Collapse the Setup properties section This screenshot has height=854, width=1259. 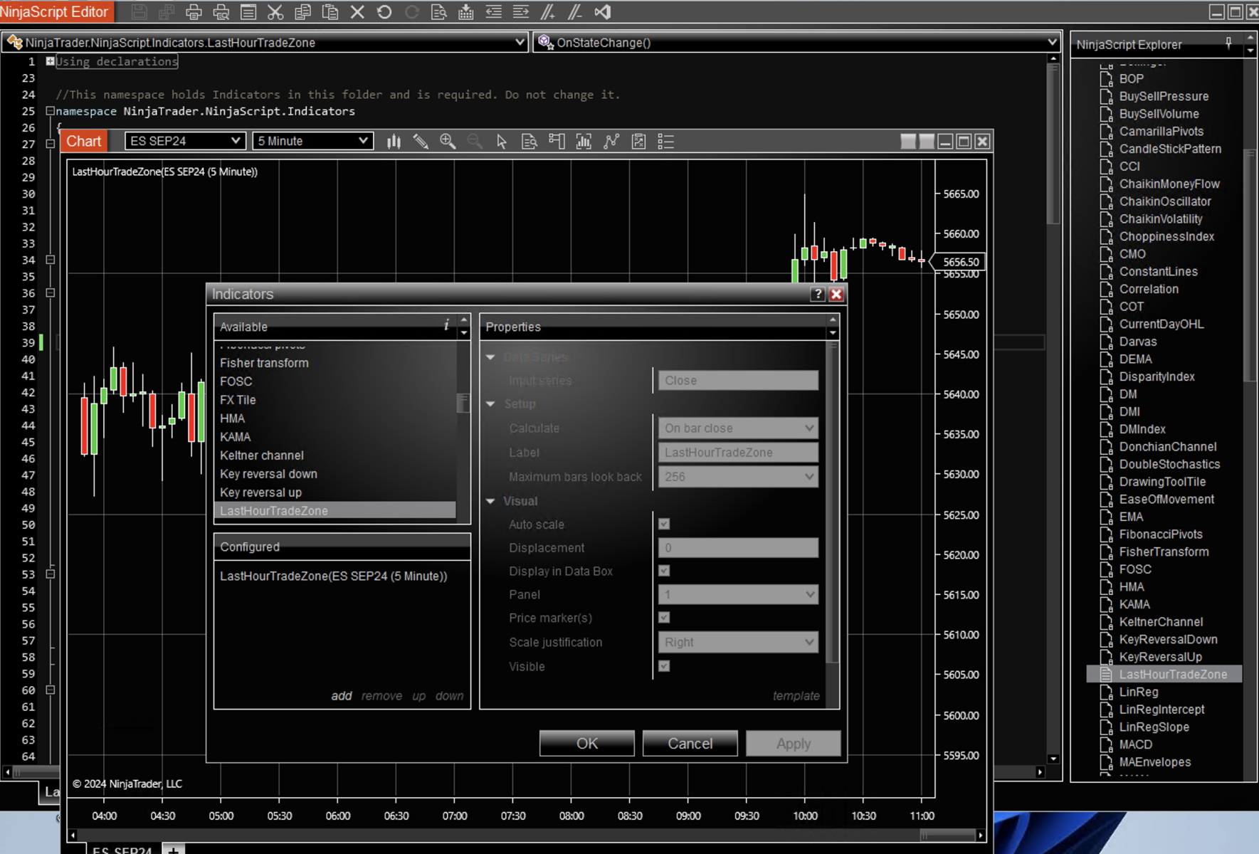click(490, 404)
